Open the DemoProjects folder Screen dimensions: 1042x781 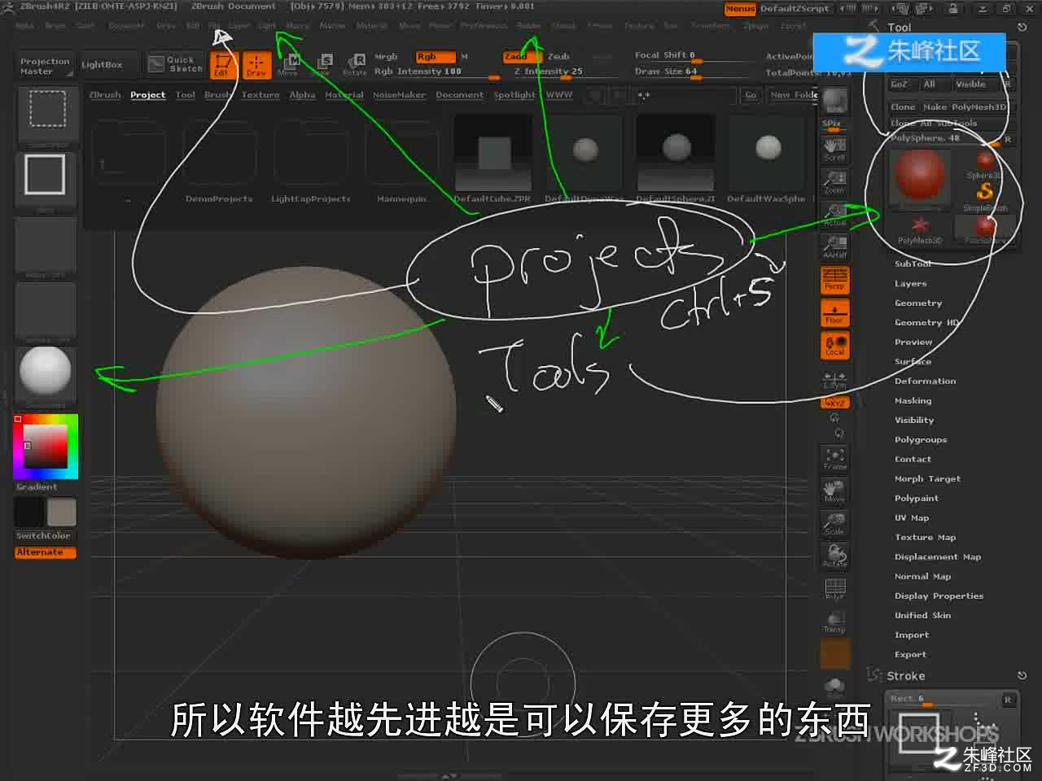tap(219, 159)
